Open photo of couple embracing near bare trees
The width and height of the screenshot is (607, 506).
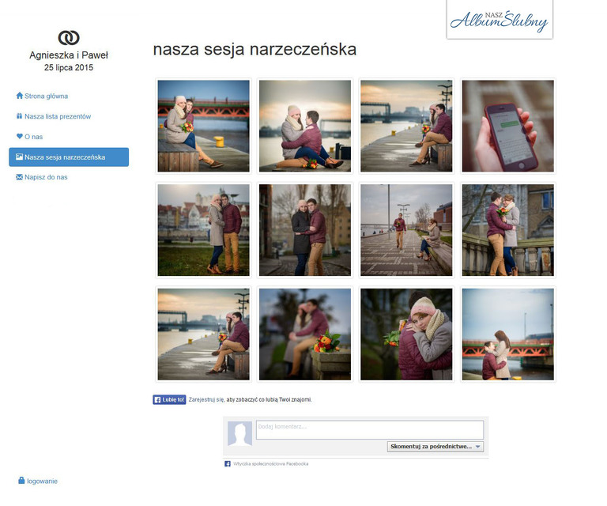pos(305,230)
